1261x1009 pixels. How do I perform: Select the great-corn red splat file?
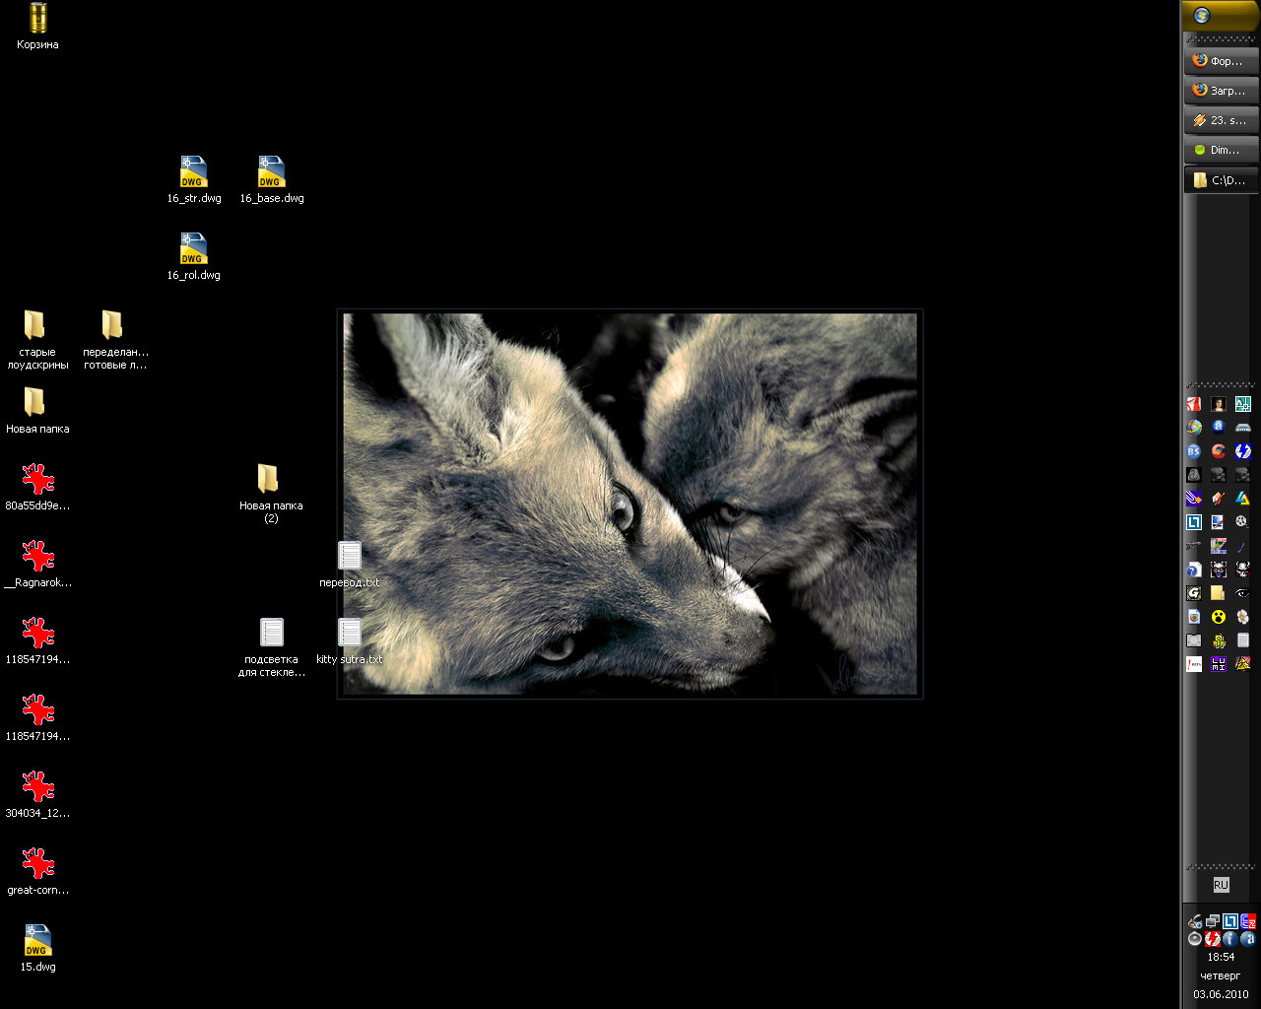tap(37, 864)
